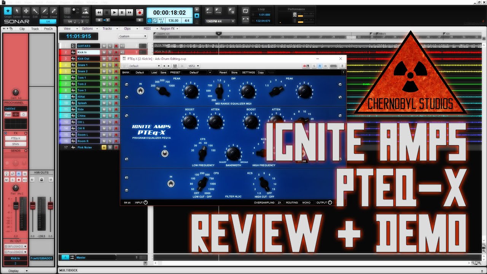
Task: Click the delete preset X icon in the plugin window
Action: click(x=182, y=66)
